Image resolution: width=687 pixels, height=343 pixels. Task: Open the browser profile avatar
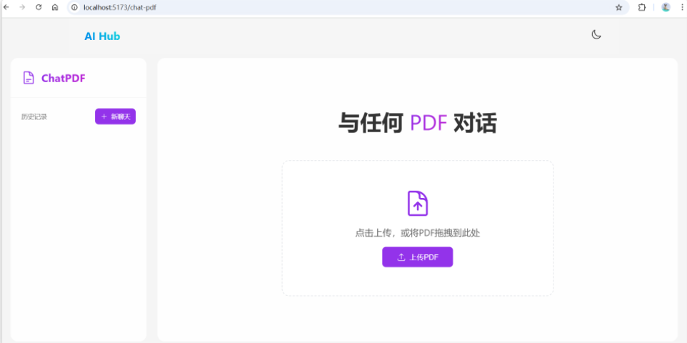[666, 7]
